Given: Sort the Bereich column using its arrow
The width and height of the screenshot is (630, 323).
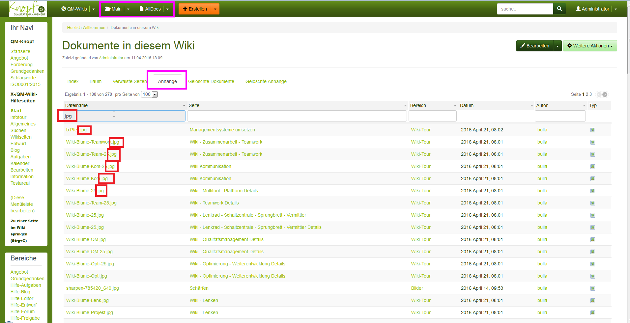Looking at the screenshot, I should pos(455,106).
